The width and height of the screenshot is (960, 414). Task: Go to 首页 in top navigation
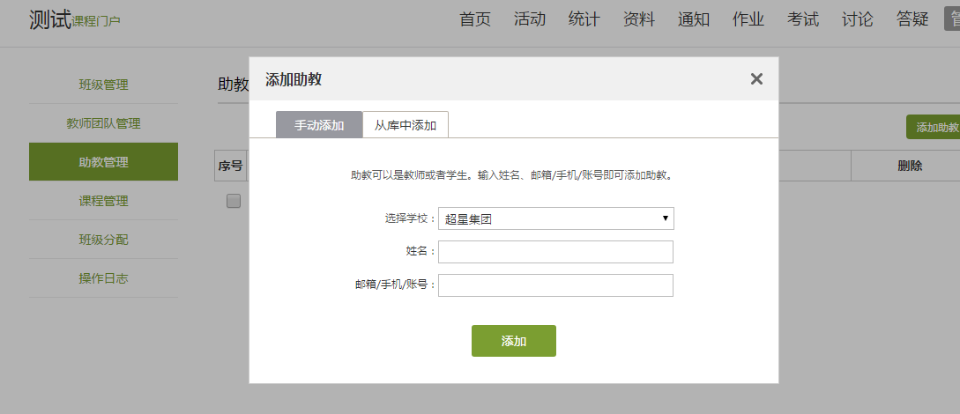[475, 19]
